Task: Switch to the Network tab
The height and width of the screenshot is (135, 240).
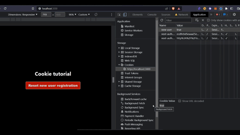Action: click(183, 15)
